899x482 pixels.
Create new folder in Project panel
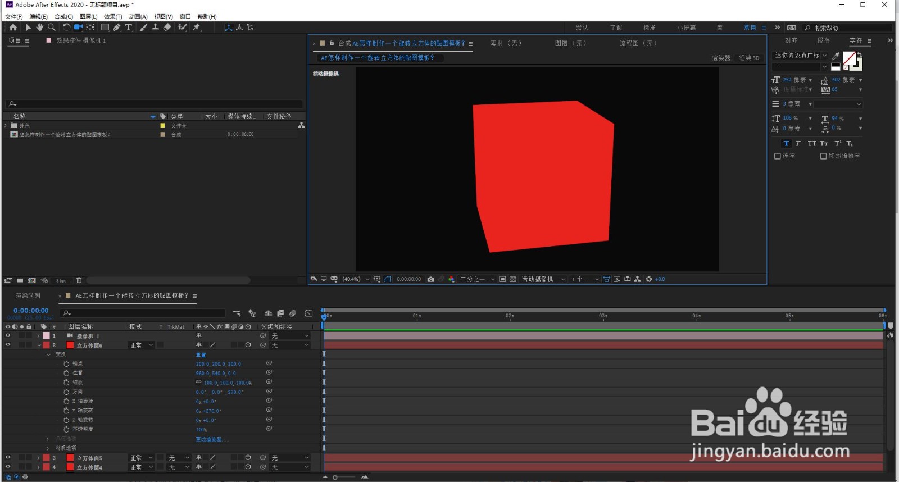pyautogui.click(x=20, y=280)
